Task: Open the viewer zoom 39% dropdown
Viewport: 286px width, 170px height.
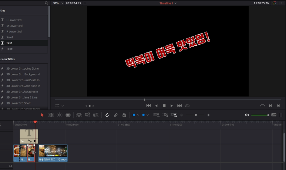Action: [x=58, y=3]
